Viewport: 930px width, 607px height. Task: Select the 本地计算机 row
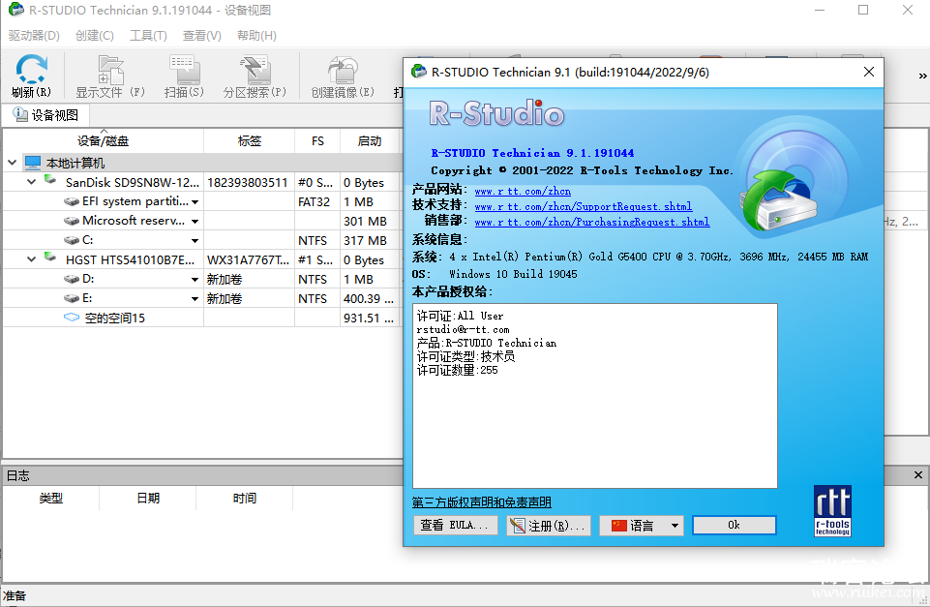pos(201,163)
